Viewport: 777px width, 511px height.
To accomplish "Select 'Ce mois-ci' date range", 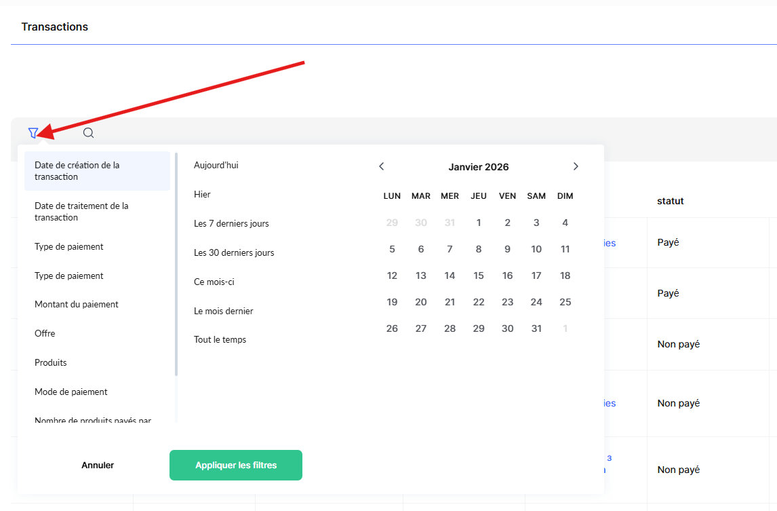I will pos(214,282).
